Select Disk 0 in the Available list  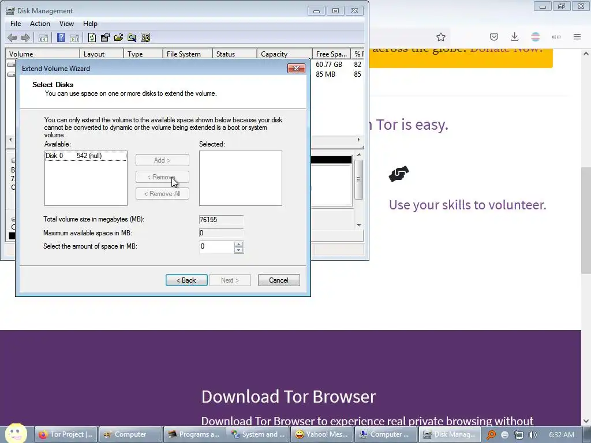(x=85, y=156)
